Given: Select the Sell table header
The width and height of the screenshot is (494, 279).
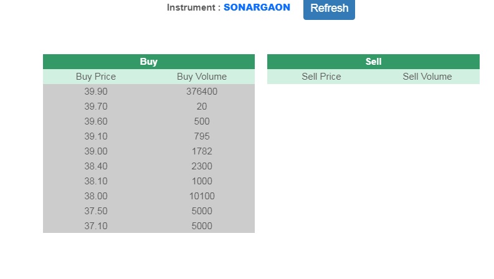Looking at the screenshot, I should (x=373, y=62).
